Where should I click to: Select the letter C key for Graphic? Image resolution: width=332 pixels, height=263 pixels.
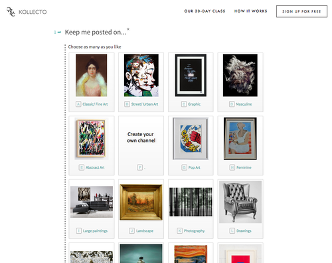pyautogui.click(x=184, y=104)
